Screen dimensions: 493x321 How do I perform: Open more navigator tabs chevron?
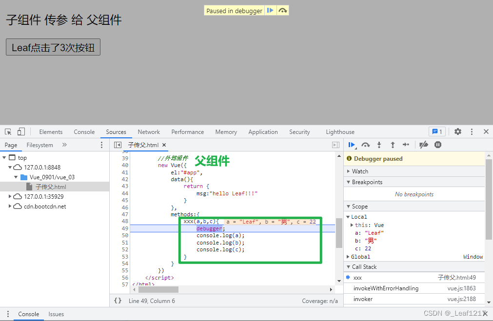pyautogui.click(x=64, y=145)
